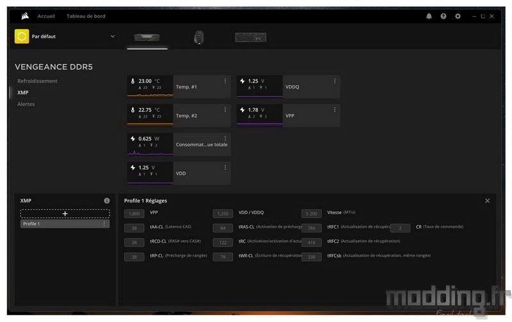Add a new XMP profile
This screenshot has height=322, width=512.
tap(65, 214)
